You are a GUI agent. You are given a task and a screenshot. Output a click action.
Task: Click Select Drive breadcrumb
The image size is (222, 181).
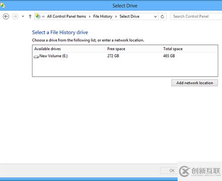point(129,16)
